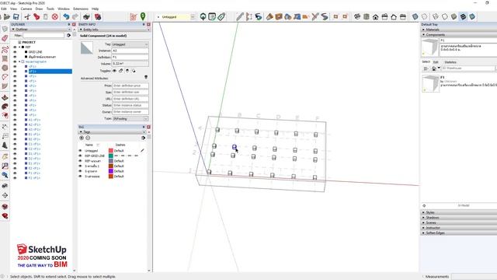Select the Shaded With Textures style icon
The width and height of the screenshot is (497, 280).
tap(463, 17)
